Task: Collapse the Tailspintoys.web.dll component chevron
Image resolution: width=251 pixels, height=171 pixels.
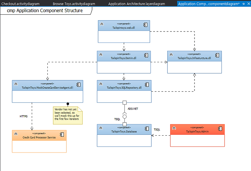Action: (102, 24)
